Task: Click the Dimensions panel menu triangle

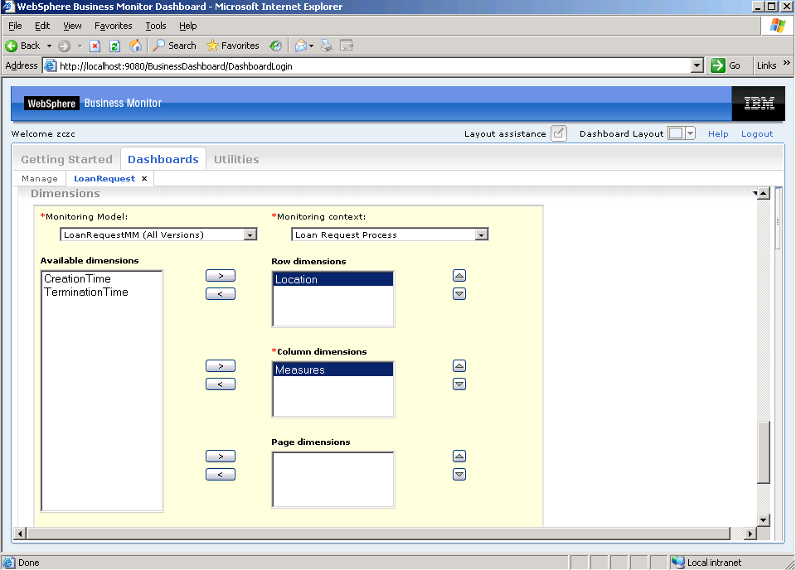Action: pos(755,193)
